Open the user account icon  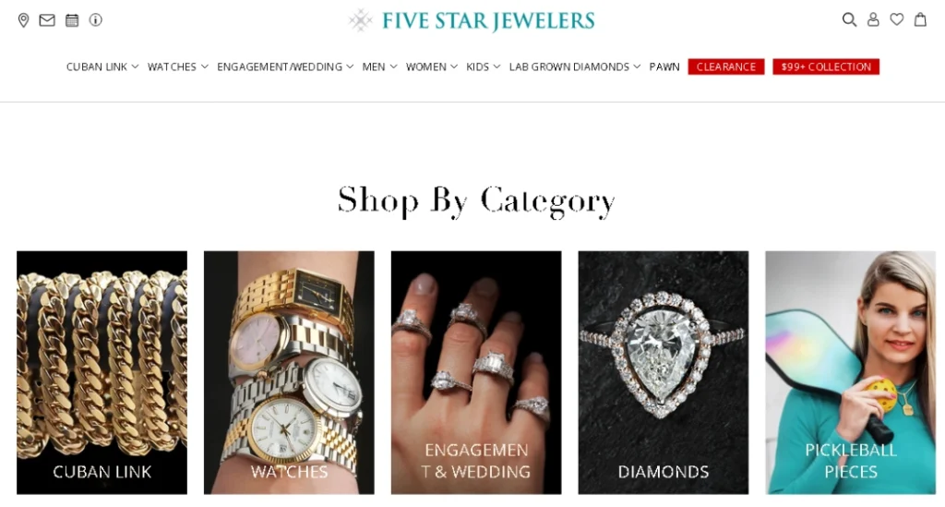coord(873,20)
